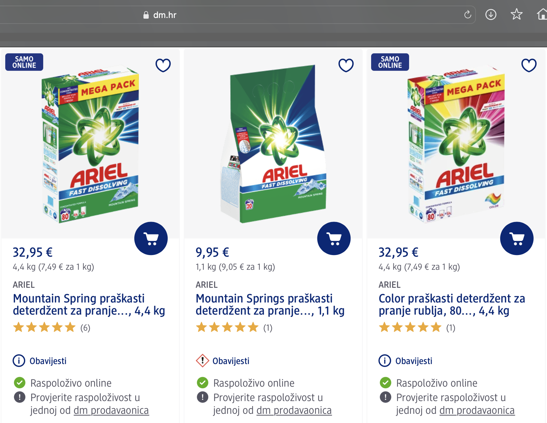View Ariel Color Mega Pack product image
This screenshot has height=423, width=547.
[x=456, y=144]
